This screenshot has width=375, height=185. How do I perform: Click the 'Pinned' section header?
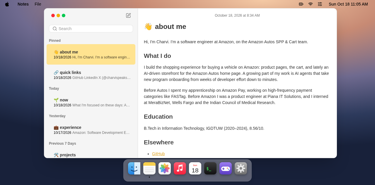coord(55,41)
